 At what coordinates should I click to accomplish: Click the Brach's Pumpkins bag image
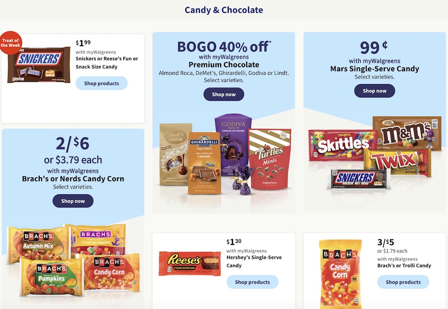51,277
